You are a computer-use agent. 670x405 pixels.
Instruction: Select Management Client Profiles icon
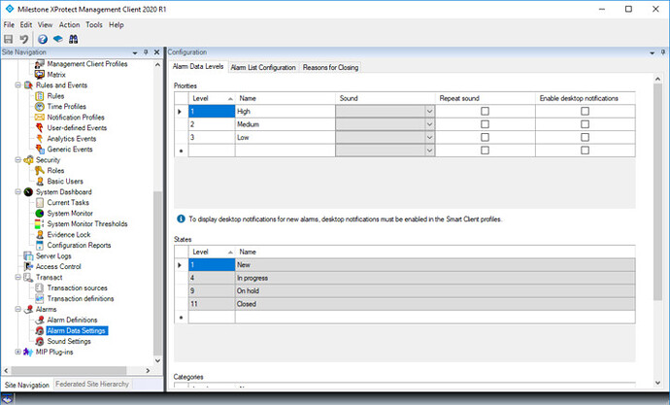(x=39, y=64)
